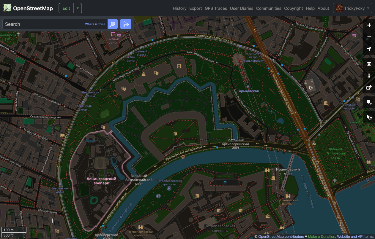Open directions with the arrow icon
The width and height of the screenshot is (375, 239).
click(126, 24)
